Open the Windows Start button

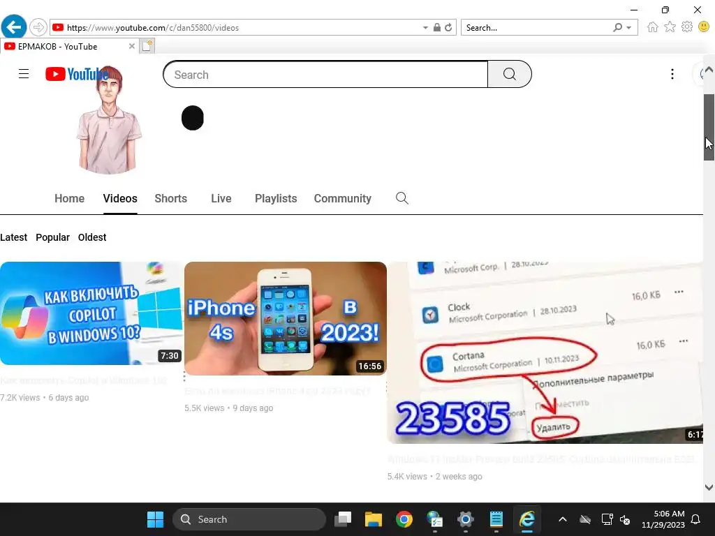[155, 519]
